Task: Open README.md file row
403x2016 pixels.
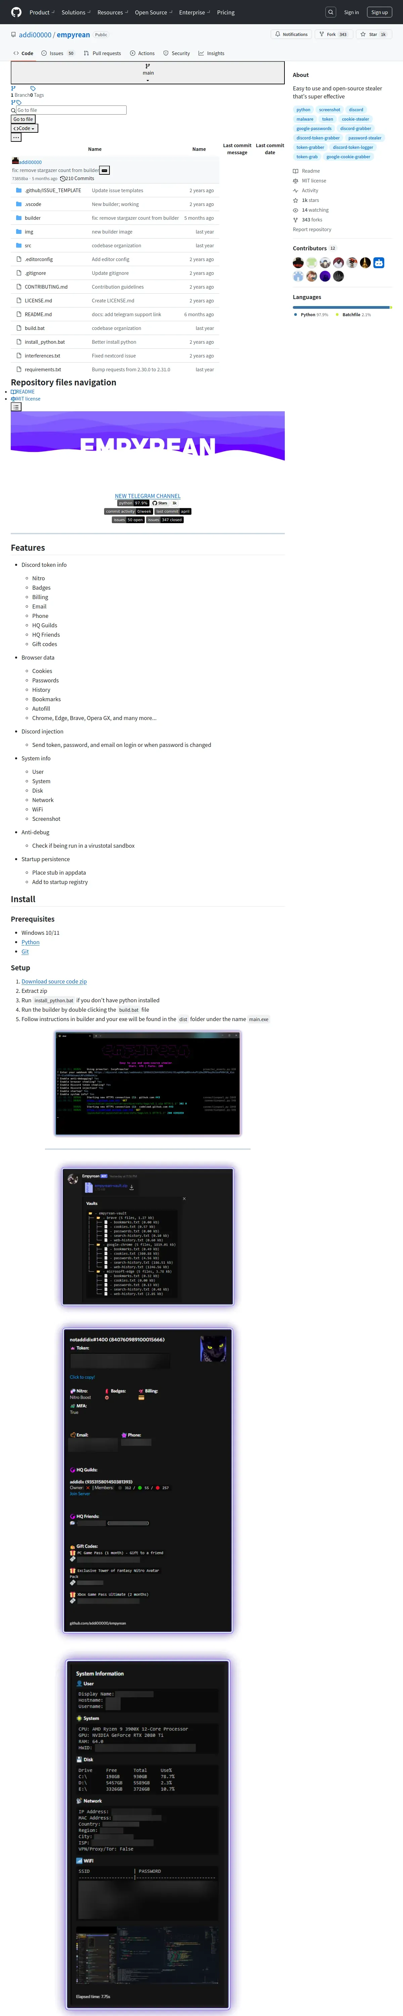Action: pos(115,314)
